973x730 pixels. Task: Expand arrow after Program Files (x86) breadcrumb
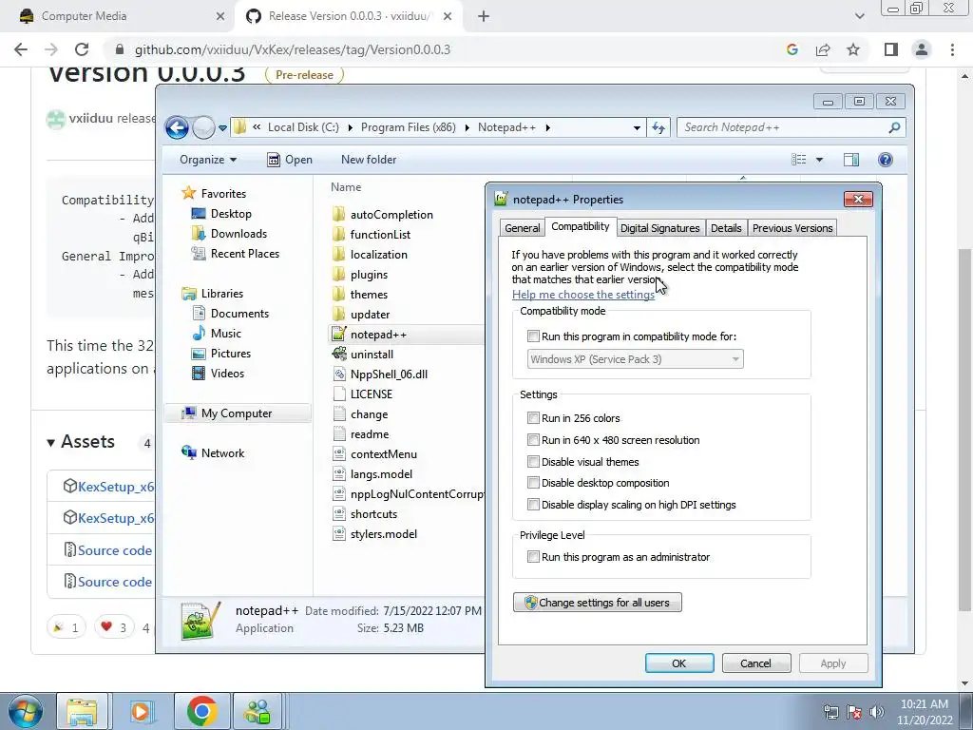point(467,128)
